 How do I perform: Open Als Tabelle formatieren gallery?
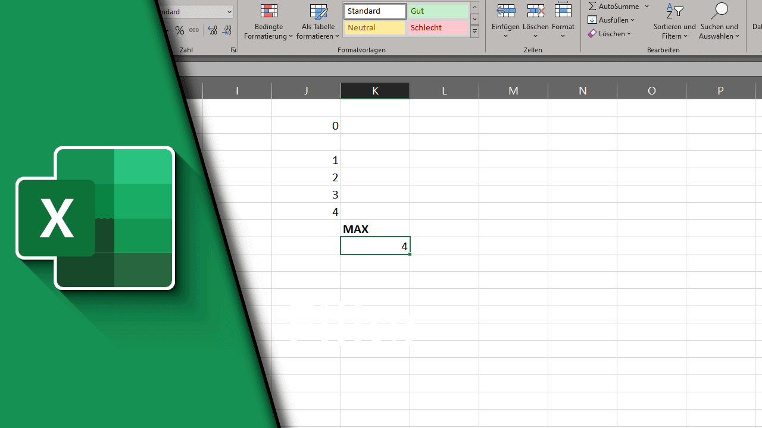point(318,22)
